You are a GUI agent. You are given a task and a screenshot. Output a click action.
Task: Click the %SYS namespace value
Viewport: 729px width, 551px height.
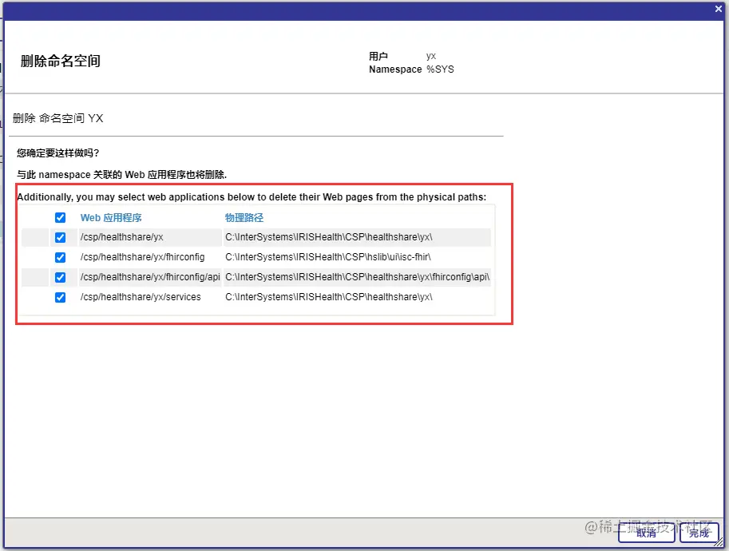tap(440, 69)
